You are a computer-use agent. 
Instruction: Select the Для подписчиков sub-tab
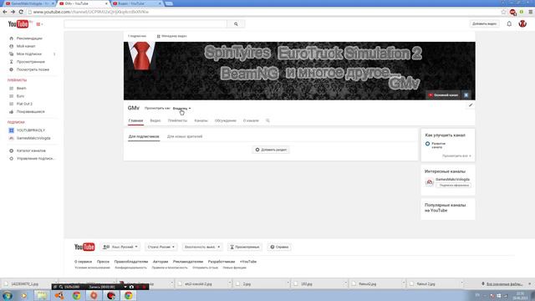pos(144,136)
